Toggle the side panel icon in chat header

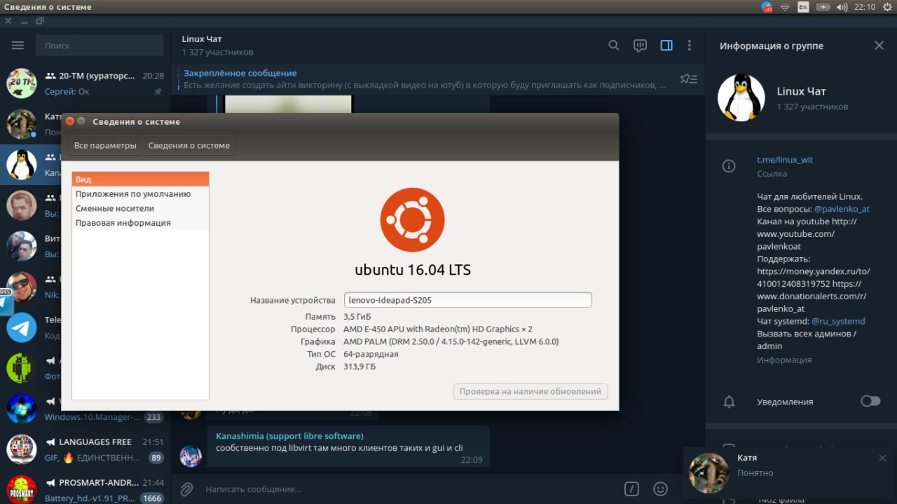[x=666, y=46]
